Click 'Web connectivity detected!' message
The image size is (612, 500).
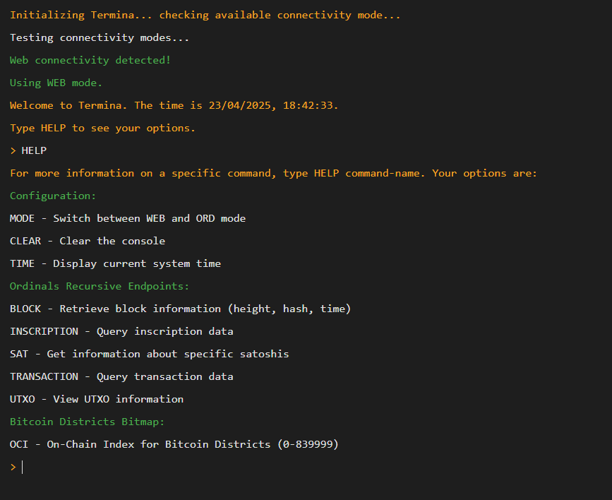coord(90,60)
